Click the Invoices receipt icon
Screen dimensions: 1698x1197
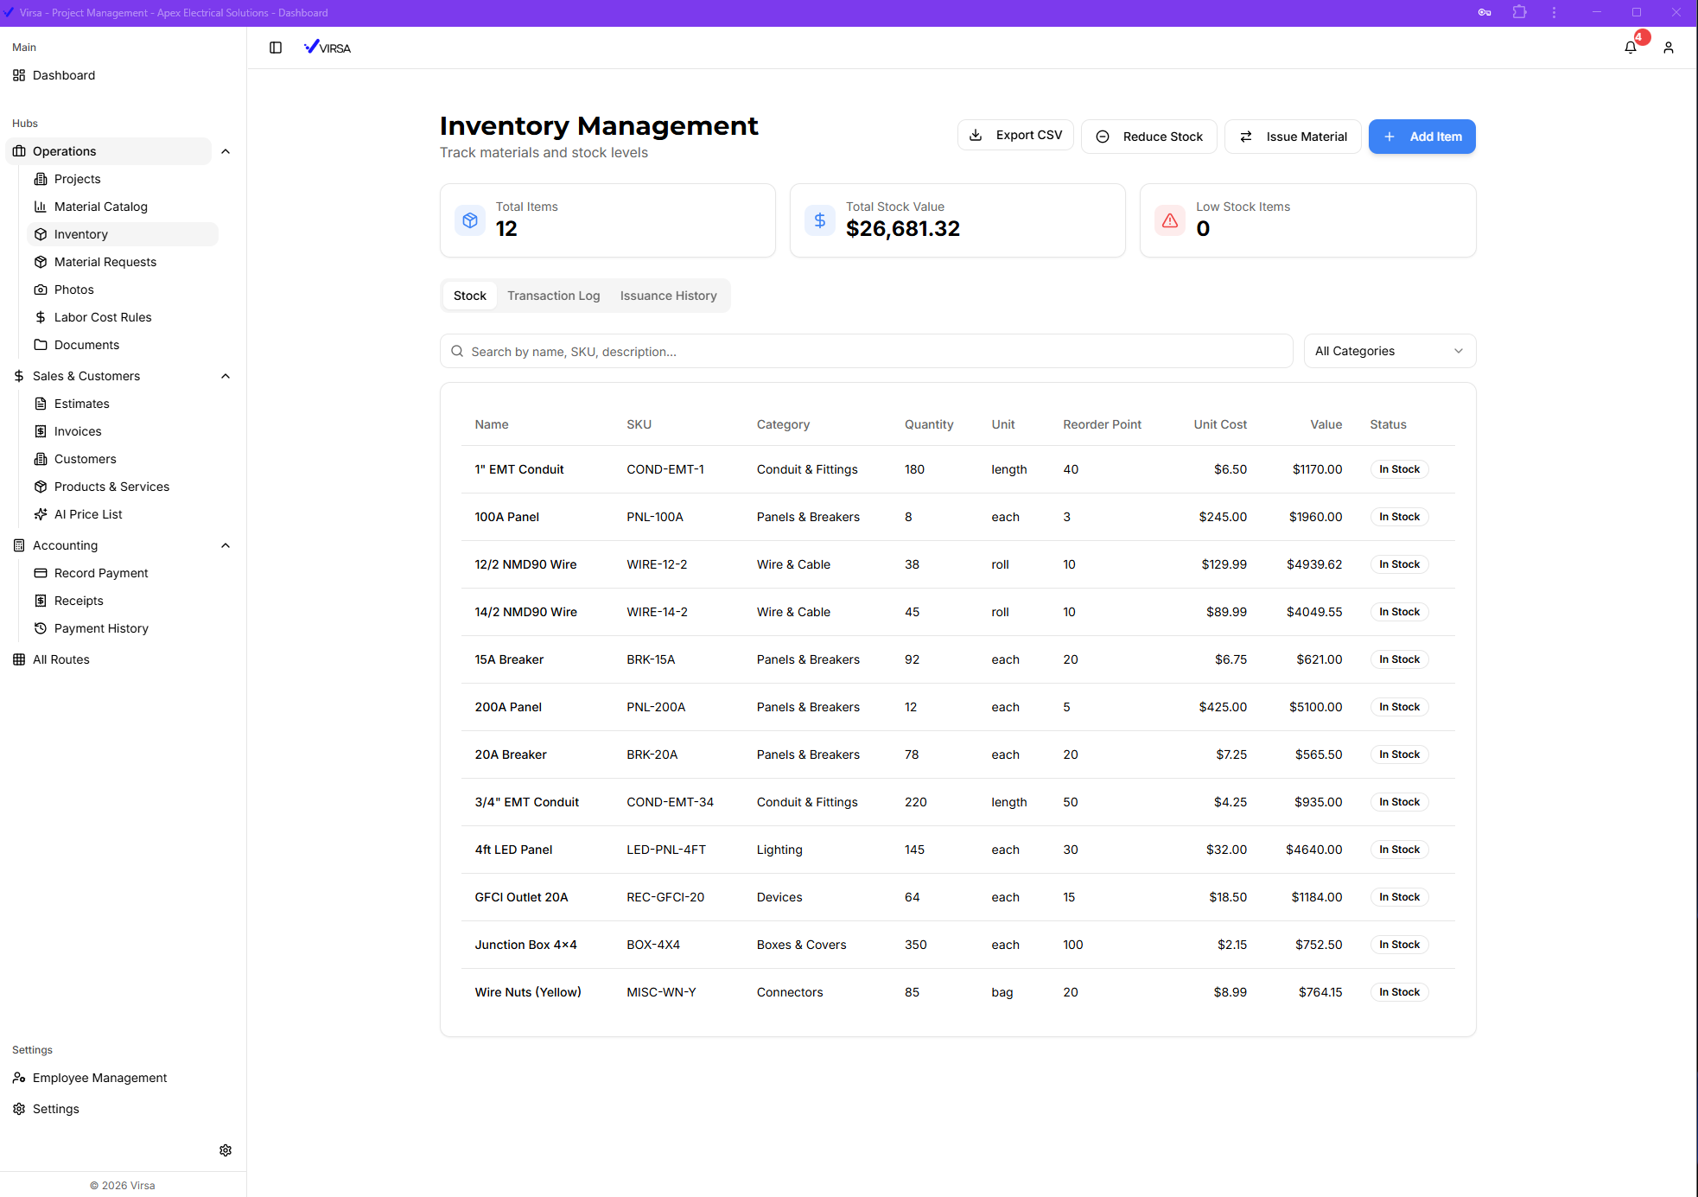(x=41, y=431)
